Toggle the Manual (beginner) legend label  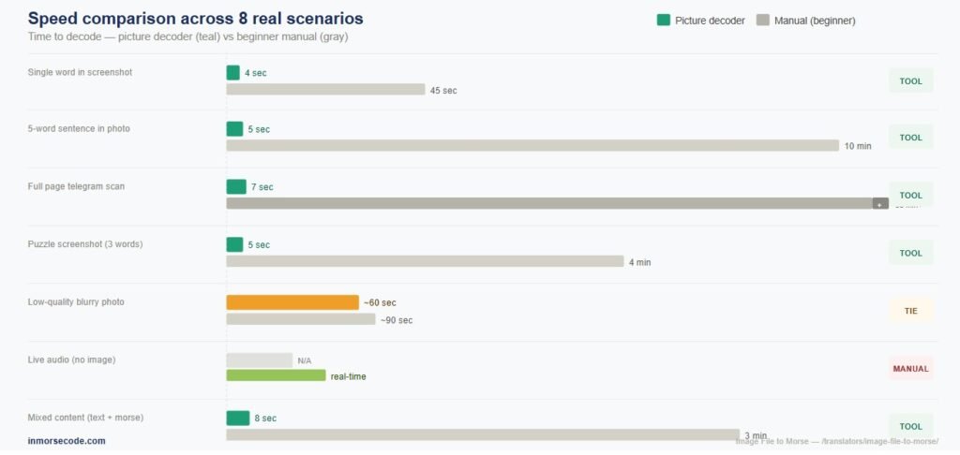[x=815, y=20]
